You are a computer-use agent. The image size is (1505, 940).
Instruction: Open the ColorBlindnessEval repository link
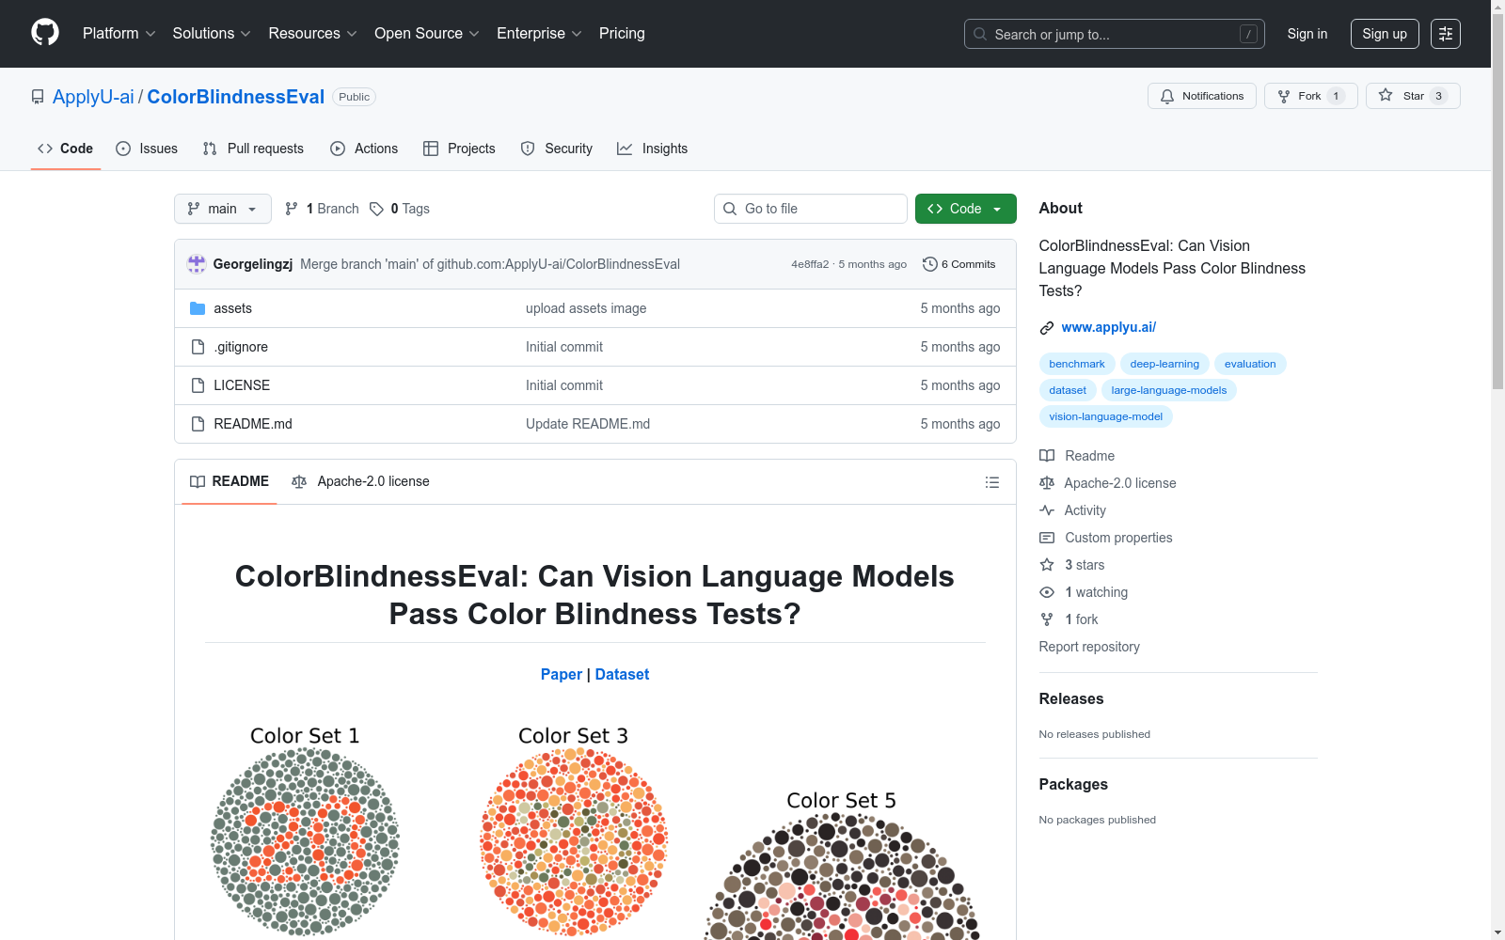pos(236,97)
